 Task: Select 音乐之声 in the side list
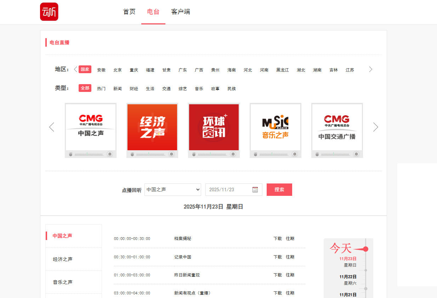[x=74, y=282]
